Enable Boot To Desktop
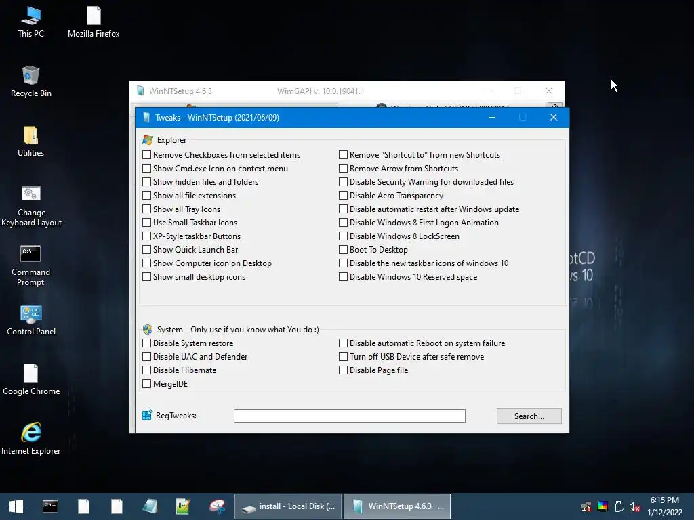This screenshot has width=694, height=520. [x=343, y=250]
